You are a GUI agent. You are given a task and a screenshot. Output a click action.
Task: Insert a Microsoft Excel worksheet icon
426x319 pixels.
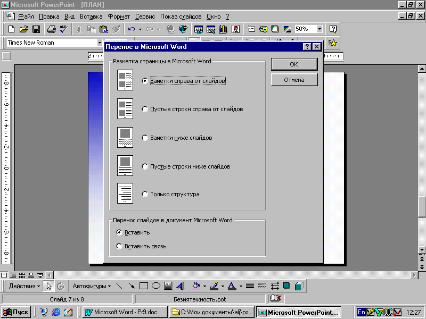coord(211,29)
